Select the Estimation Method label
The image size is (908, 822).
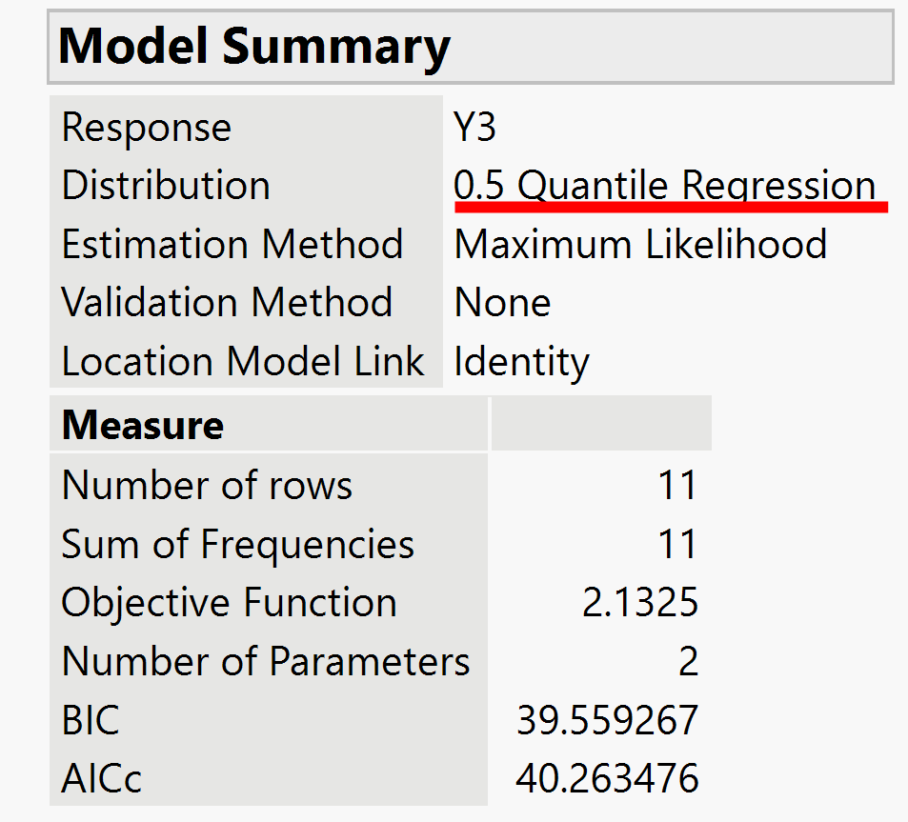click(x=232, y=245)
